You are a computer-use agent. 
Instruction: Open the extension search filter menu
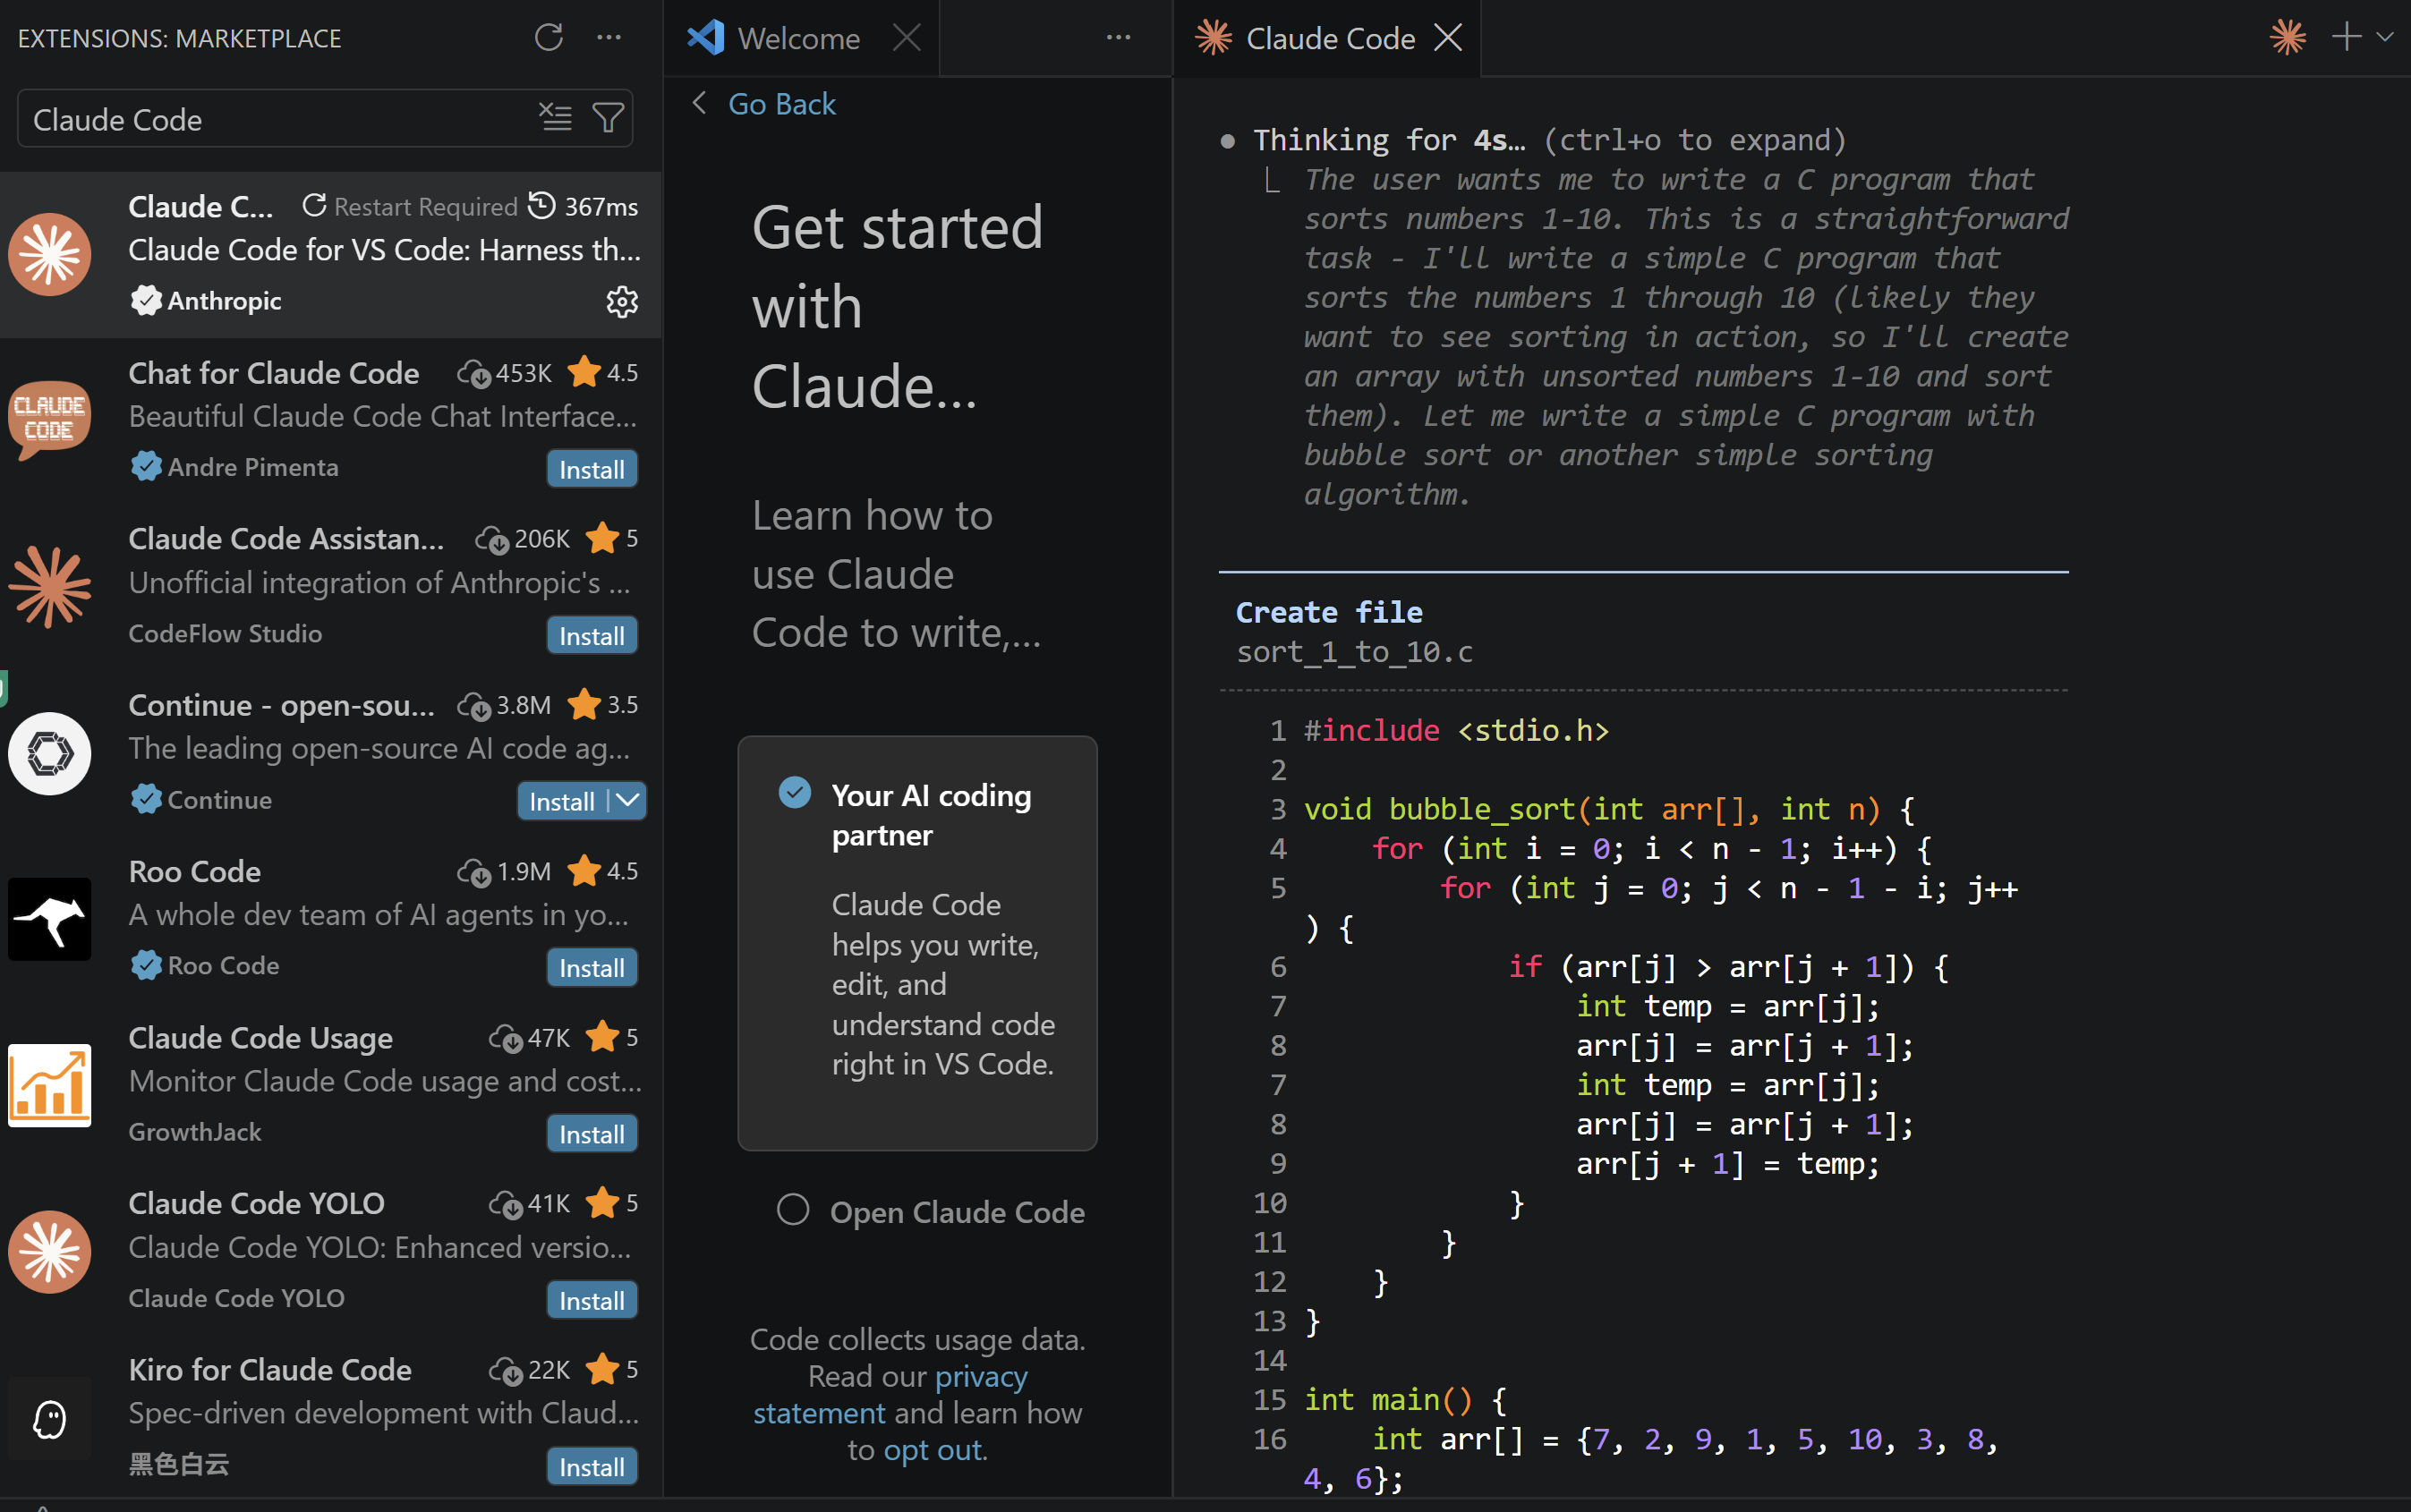[608, 118]
